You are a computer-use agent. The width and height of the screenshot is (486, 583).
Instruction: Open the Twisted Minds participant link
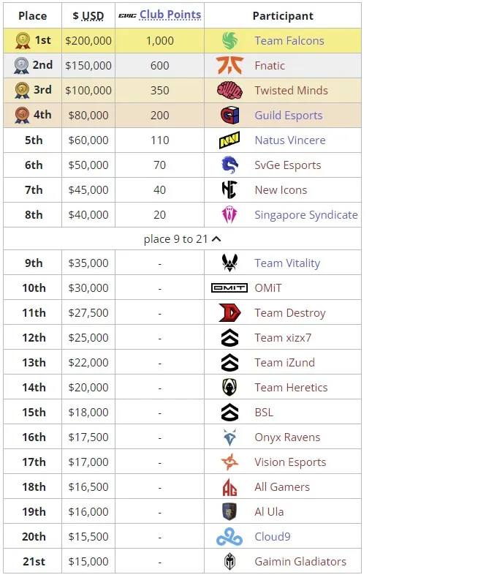pyautogui.click(x=291, y=91)
